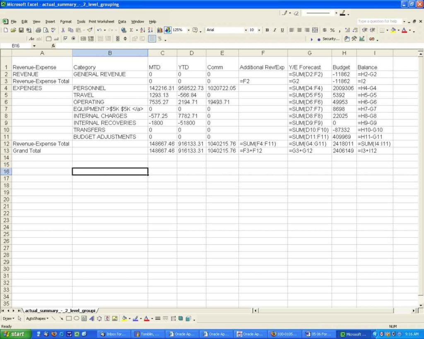Click the Option Button control on Forms toolbar

(x=73, y=39)
